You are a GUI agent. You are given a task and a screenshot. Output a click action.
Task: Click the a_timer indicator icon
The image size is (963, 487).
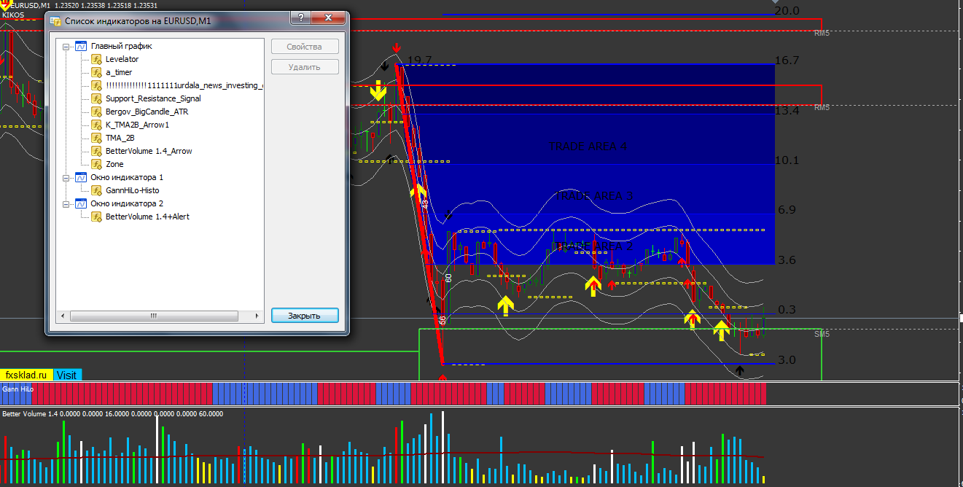pyautogui.click(x=95, y=72)
